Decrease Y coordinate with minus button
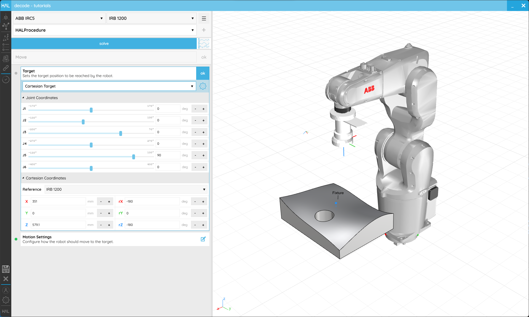The width and height of the screenshot is (529, 317). [101, 213]
